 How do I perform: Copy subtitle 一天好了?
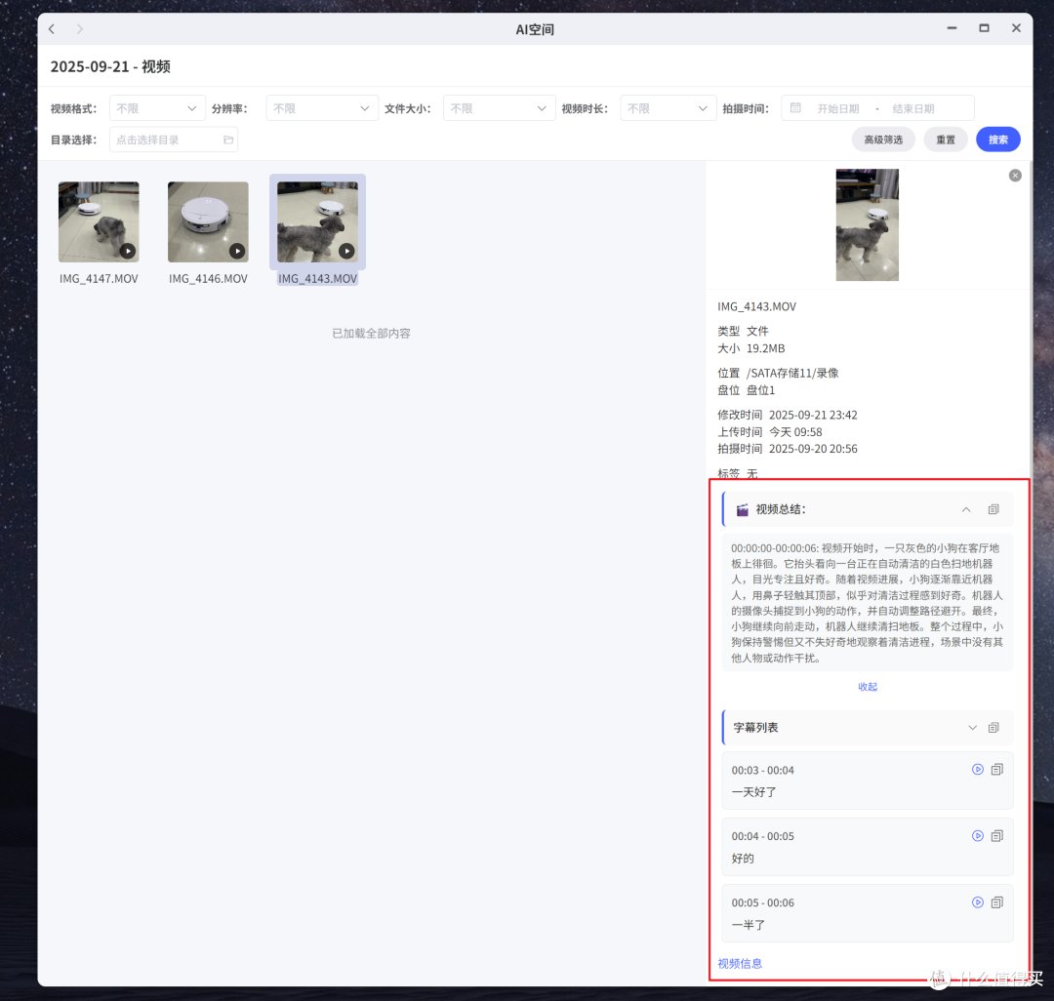997,769
